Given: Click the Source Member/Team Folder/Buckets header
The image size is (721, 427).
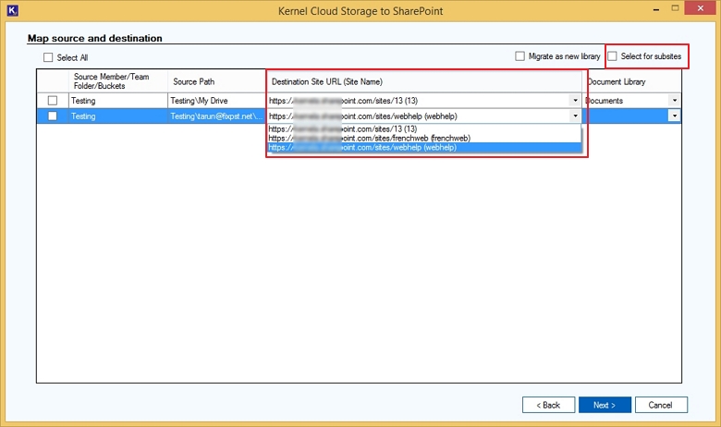Looking at the screenshot, I should coord(118,81).
